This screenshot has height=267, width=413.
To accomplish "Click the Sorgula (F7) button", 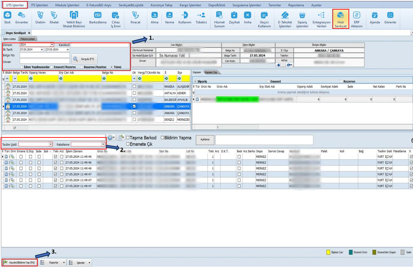I will tap(85, 59).
